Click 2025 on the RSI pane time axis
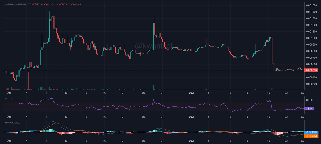The height and width of the screenshot is (144, 321). click(192, 117)
